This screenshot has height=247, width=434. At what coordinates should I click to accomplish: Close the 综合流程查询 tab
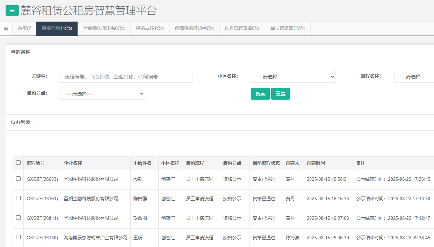[x=258, y=29]
